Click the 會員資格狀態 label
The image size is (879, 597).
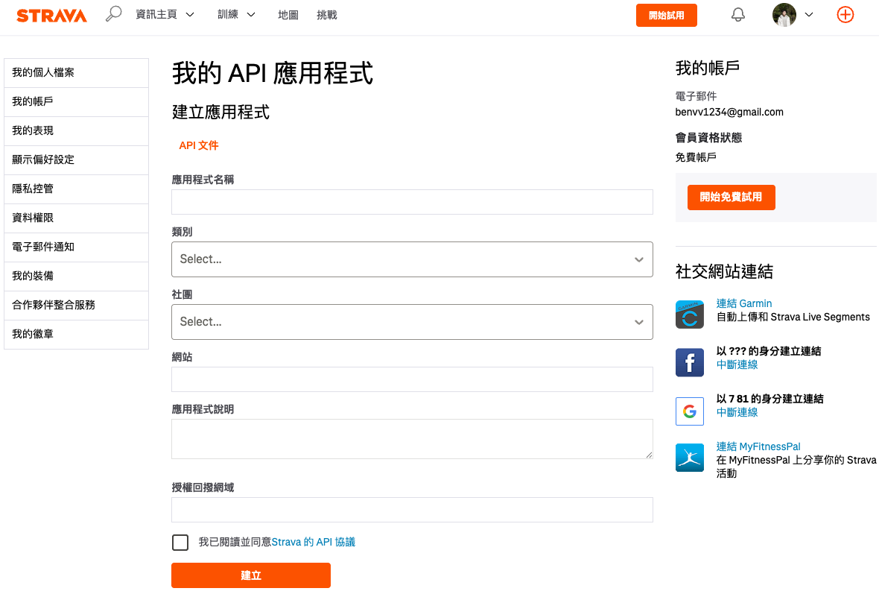[708, 138]
